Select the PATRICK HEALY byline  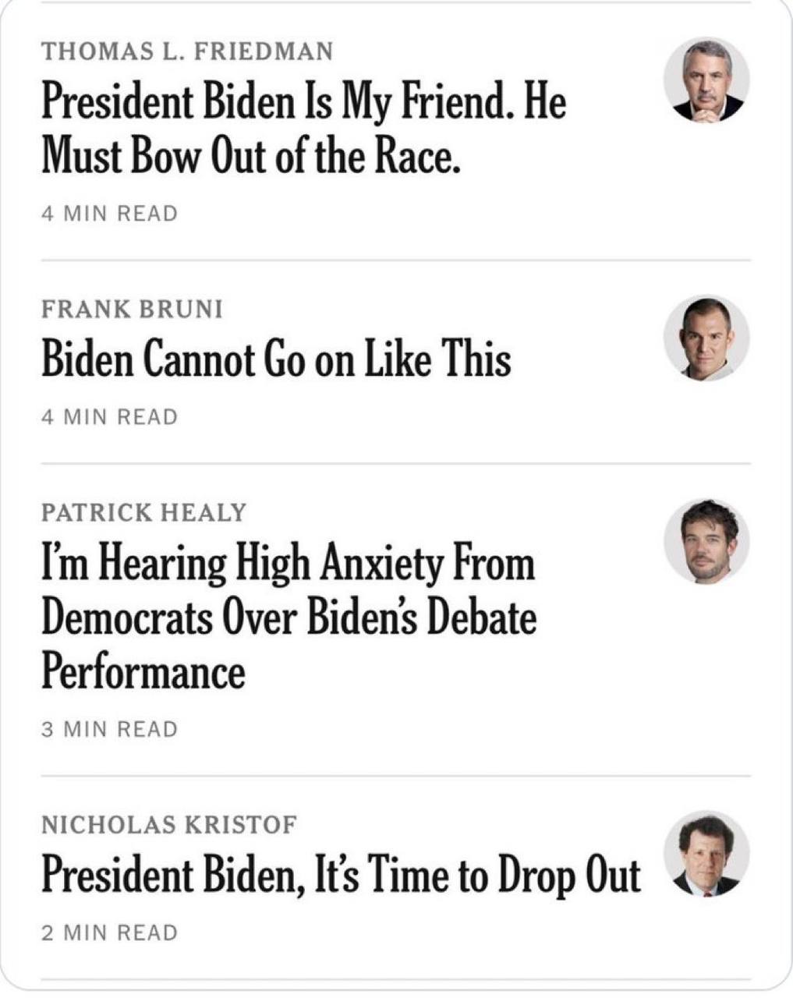point(143,512)
